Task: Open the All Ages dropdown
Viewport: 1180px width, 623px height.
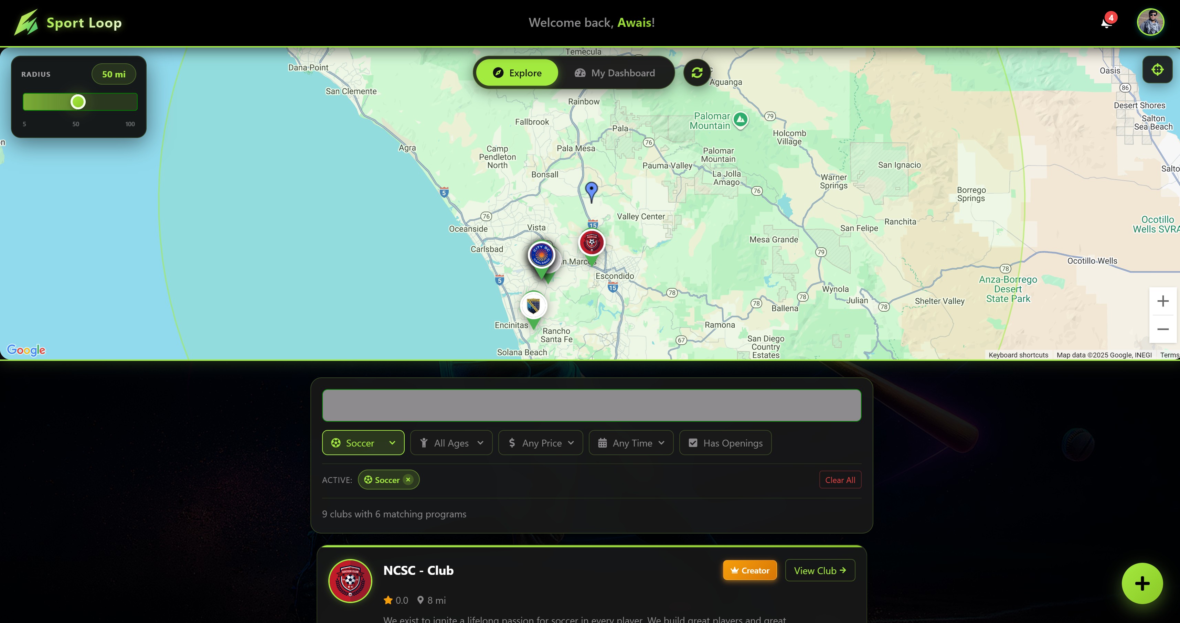Action: tap(451, 442)
